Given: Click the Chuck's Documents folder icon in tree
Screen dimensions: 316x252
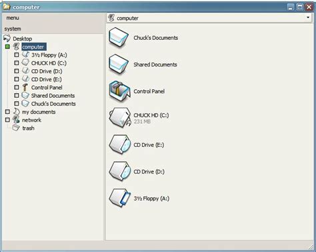Looking at the screenshot, I should (x=25, y=103).
